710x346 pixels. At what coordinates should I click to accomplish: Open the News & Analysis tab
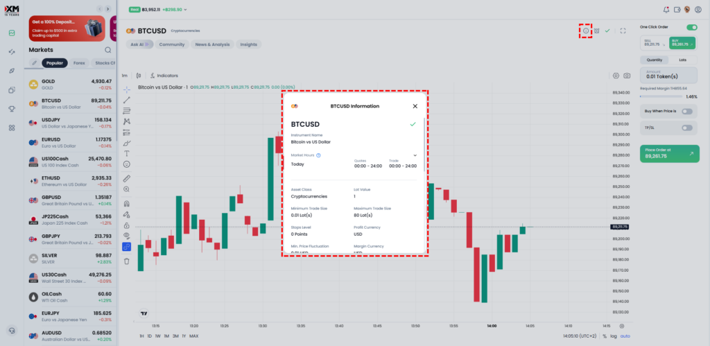pos(211,44)
